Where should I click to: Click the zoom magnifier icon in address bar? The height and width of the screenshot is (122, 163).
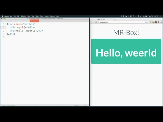point(146,22)
